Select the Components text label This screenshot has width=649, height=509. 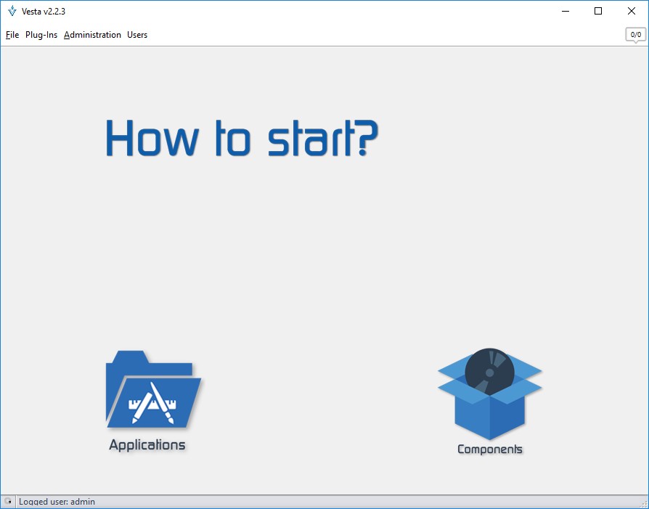pyautogui.click(x=489, y=449)
